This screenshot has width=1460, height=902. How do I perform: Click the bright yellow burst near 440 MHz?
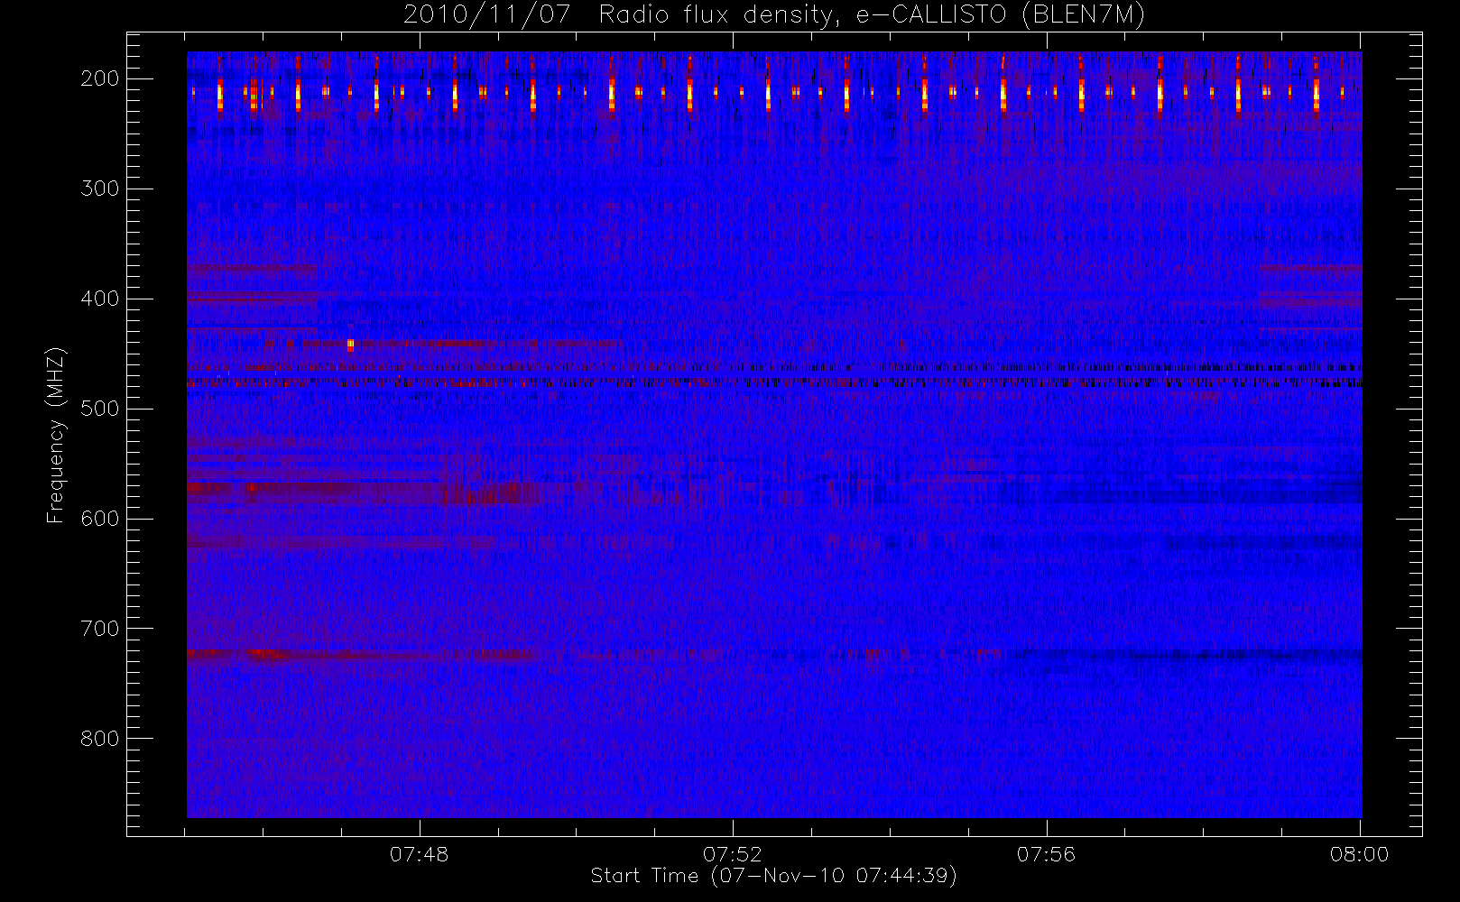point(351,345)
